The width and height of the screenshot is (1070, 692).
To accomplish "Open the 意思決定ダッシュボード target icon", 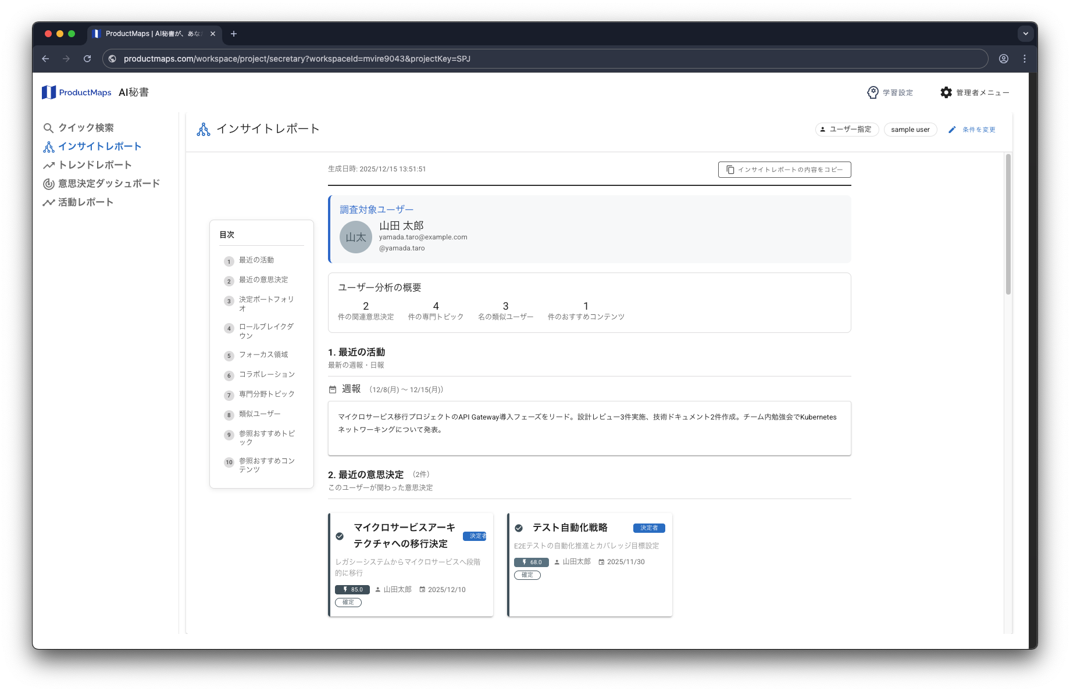I will click(49, 183).
